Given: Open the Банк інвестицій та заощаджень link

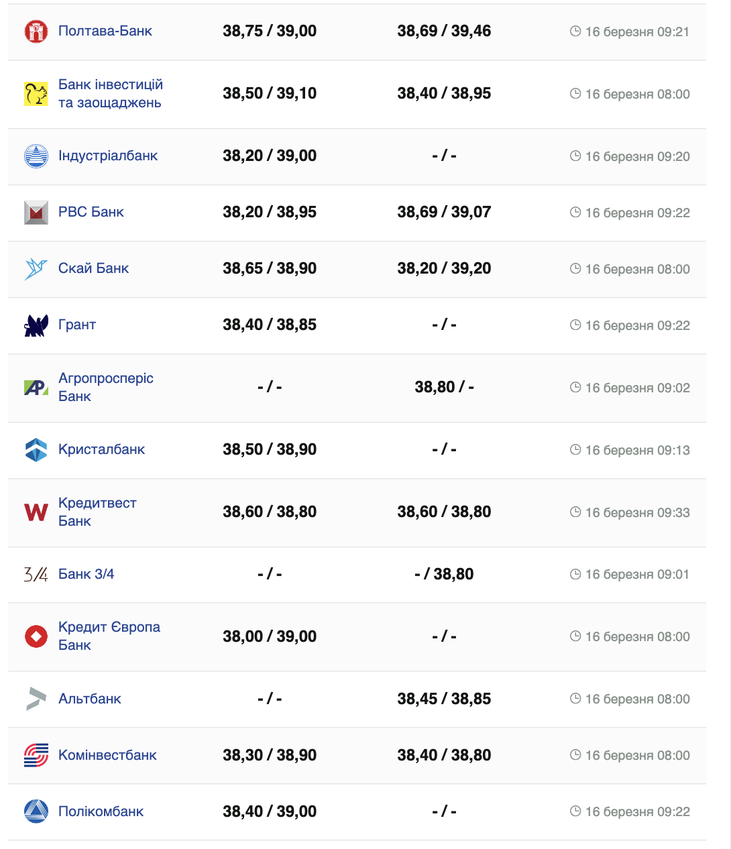Looking at the screenshot, I should (x=110, y=93).
